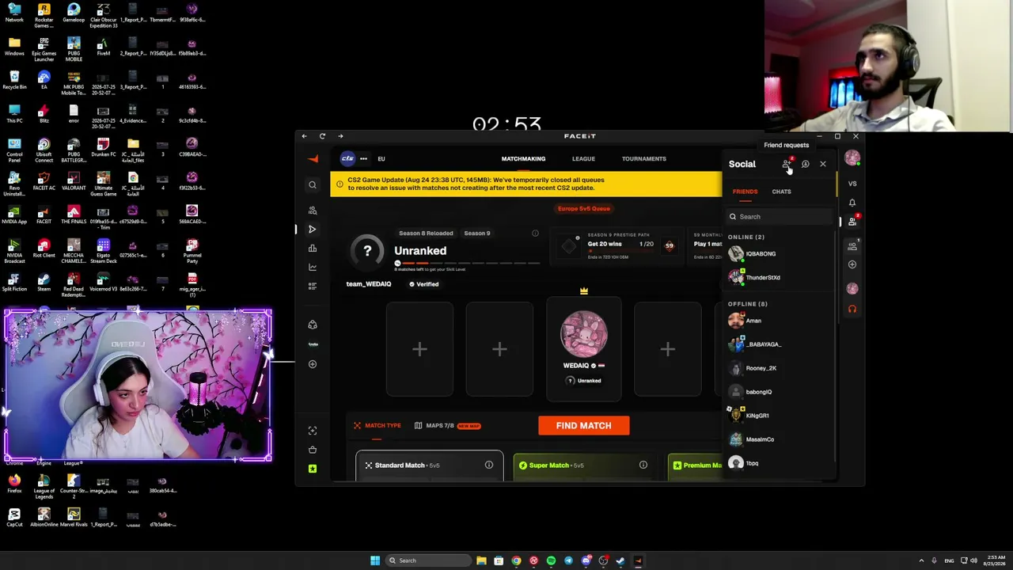
Task: Click the Season 9 chip
Action: (x=477, y=234)
